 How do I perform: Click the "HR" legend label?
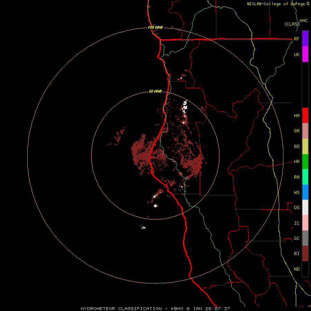tap(296, 162)
